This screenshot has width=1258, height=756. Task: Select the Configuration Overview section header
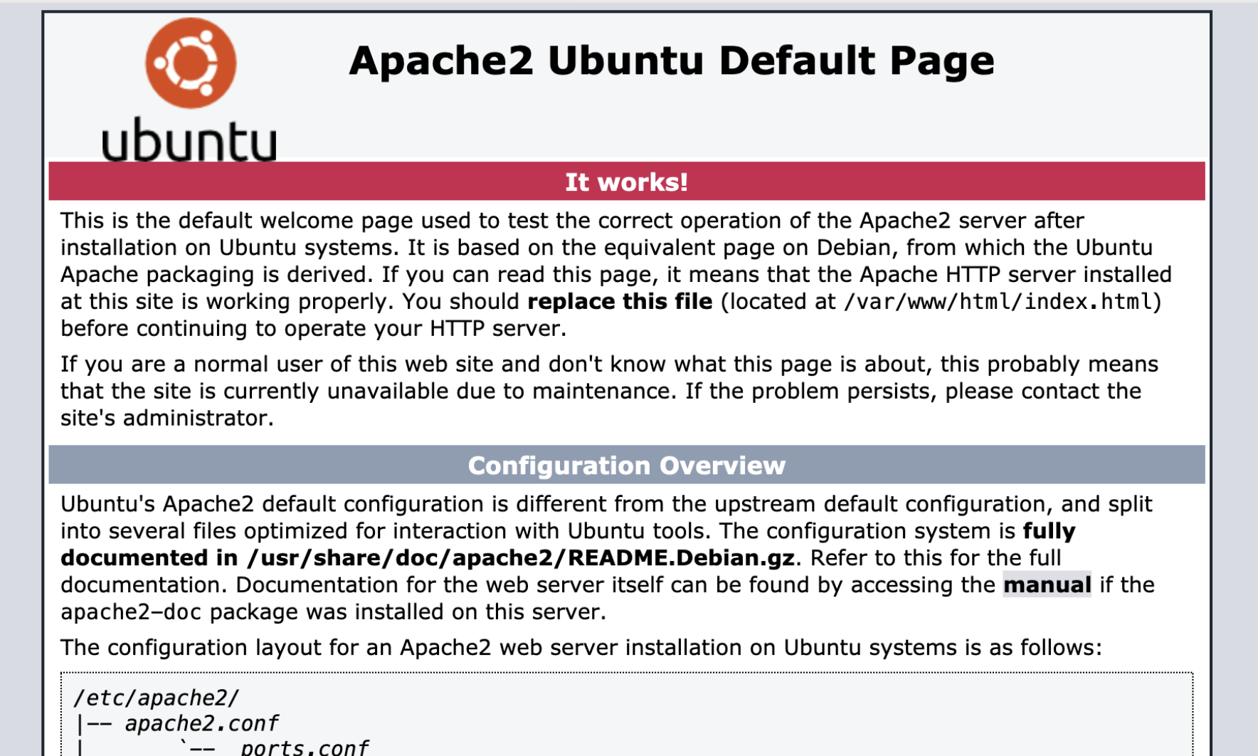click(626, 466)
